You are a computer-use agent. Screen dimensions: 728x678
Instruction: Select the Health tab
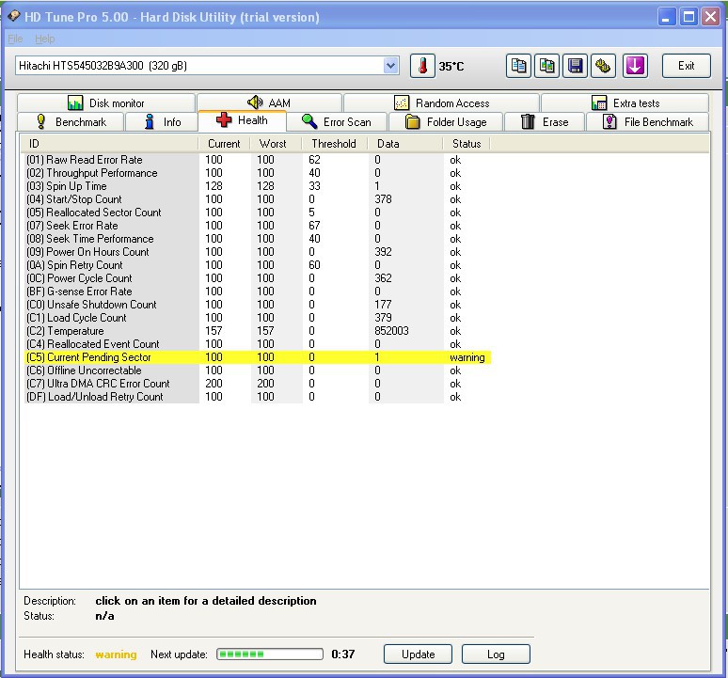click(242, 120)
